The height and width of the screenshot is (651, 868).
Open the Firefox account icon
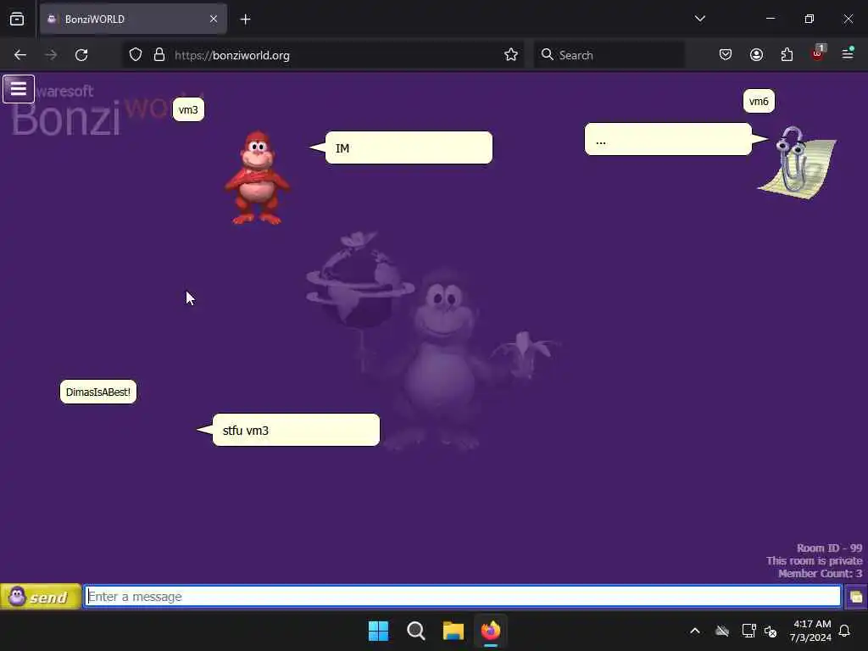click(x=756, y=55)
